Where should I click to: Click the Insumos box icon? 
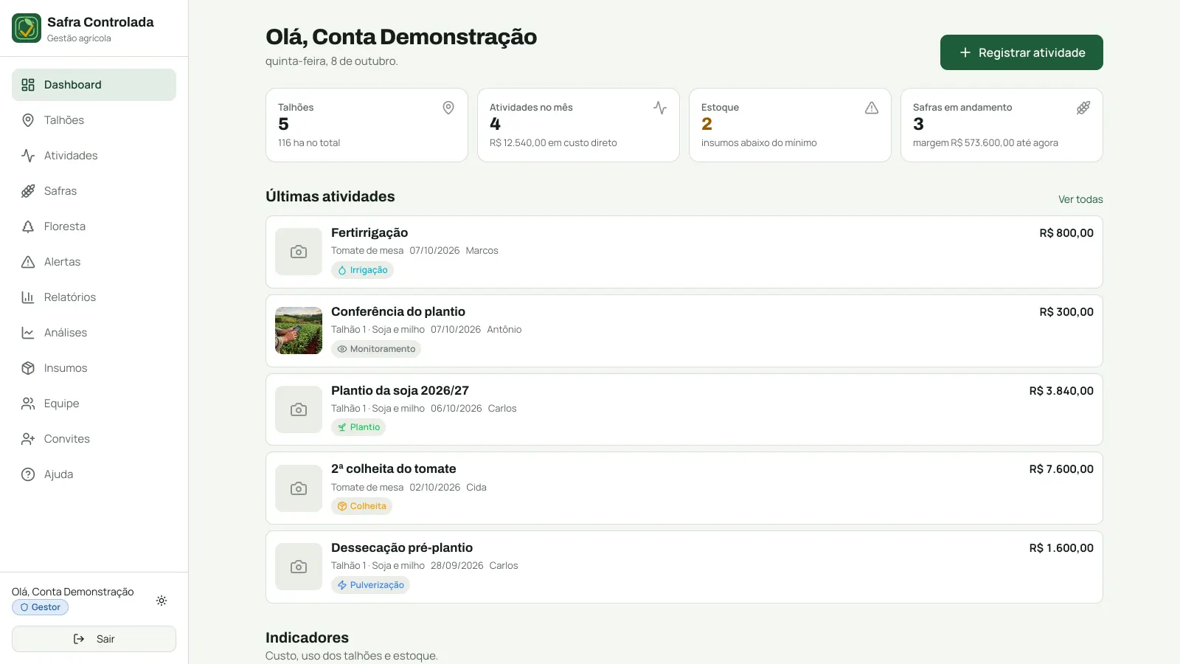tap(28, 368)
